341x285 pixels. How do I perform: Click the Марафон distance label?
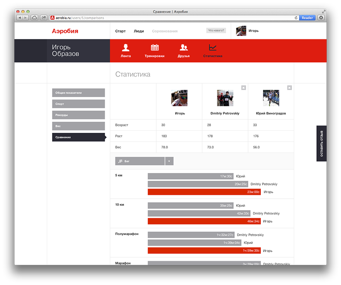coord(123,263)
